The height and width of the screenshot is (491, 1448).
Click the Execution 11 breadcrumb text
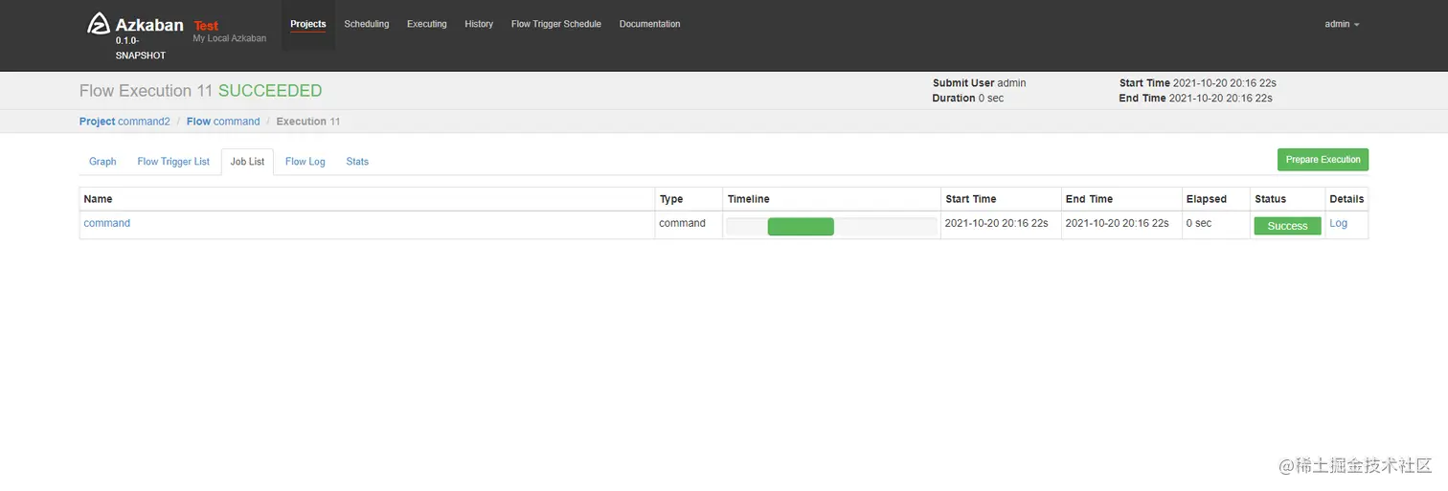coord(308,122)
